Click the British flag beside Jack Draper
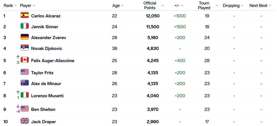277x126 pixels. 25,121
